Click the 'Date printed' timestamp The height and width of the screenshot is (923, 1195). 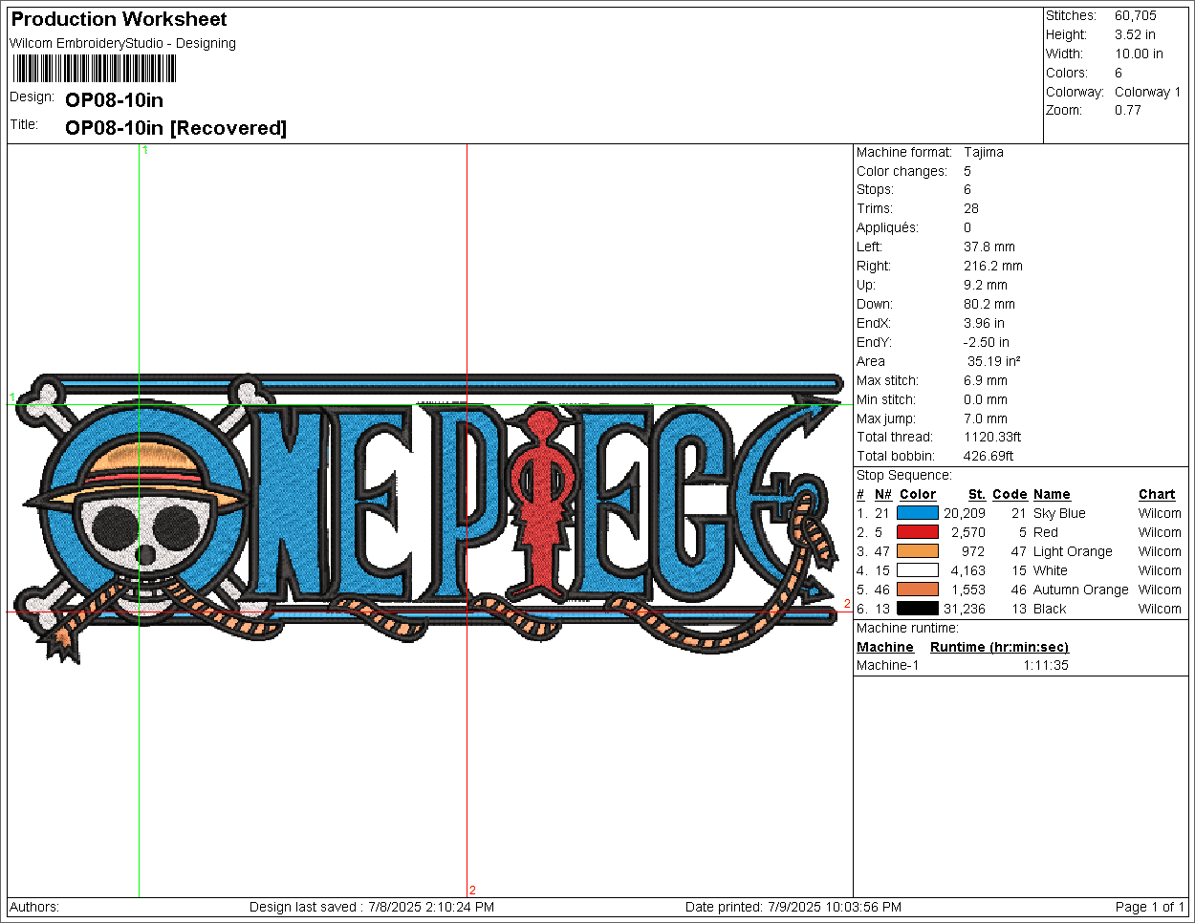(793, 907)
